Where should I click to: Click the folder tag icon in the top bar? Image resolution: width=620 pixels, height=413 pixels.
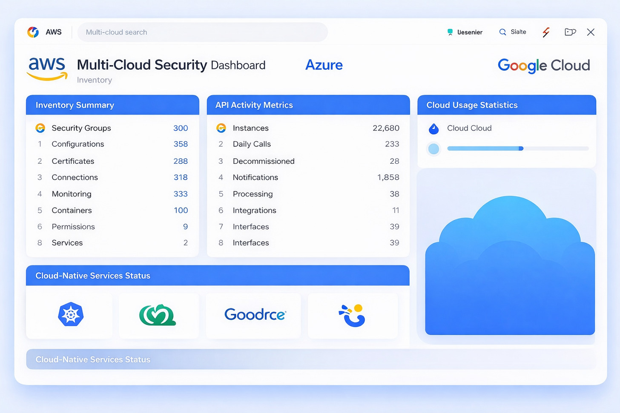click(x=570, y=32)
